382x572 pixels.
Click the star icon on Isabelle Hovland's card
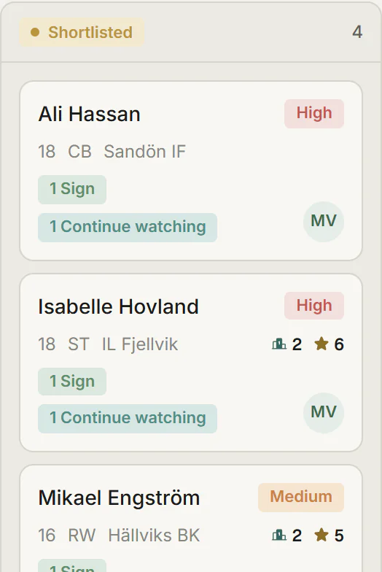pyautogui.click(x=321, y=344)
